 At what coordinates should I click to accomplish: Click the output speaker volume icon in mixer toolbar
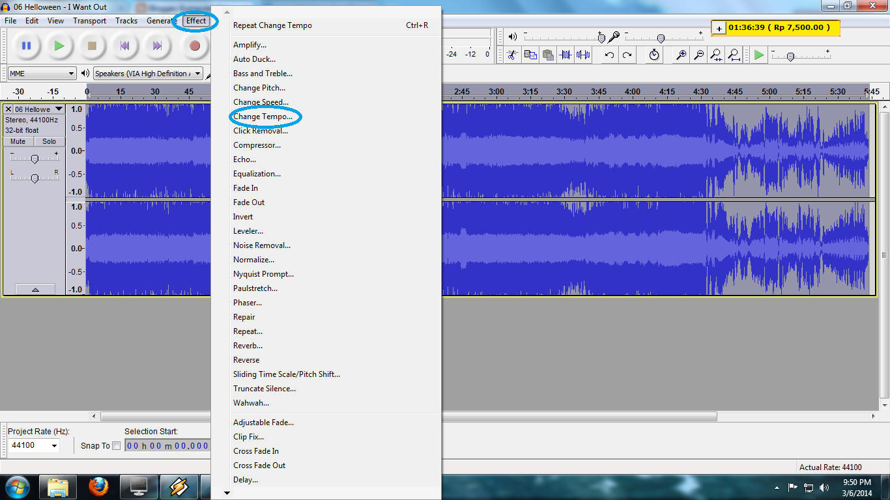click(x=513, y=36)
